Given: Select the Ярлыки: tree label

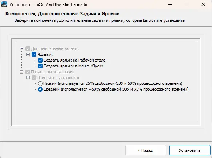Looking at the screenshot, I should 45,55.
